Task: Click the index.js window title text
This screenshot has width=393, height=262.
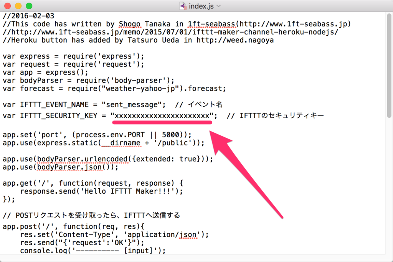Action: pos(201,6)
